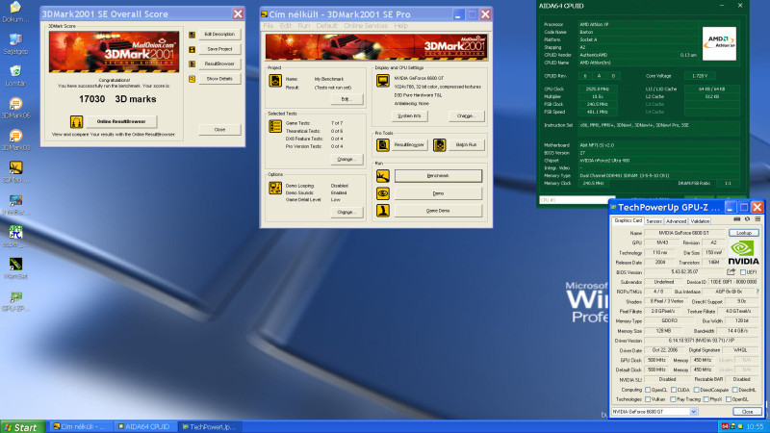This screenshot has height=433, width=770.
Task: Open the Online Services menu
Action: point(366,26)
